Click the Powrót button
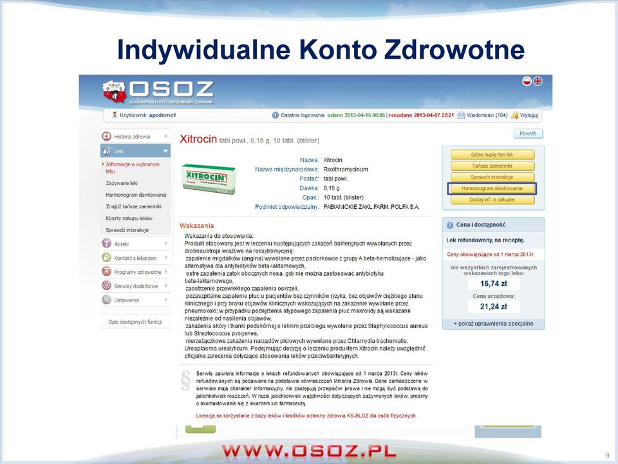Screen dimensions: 618x464 (528, 133)
